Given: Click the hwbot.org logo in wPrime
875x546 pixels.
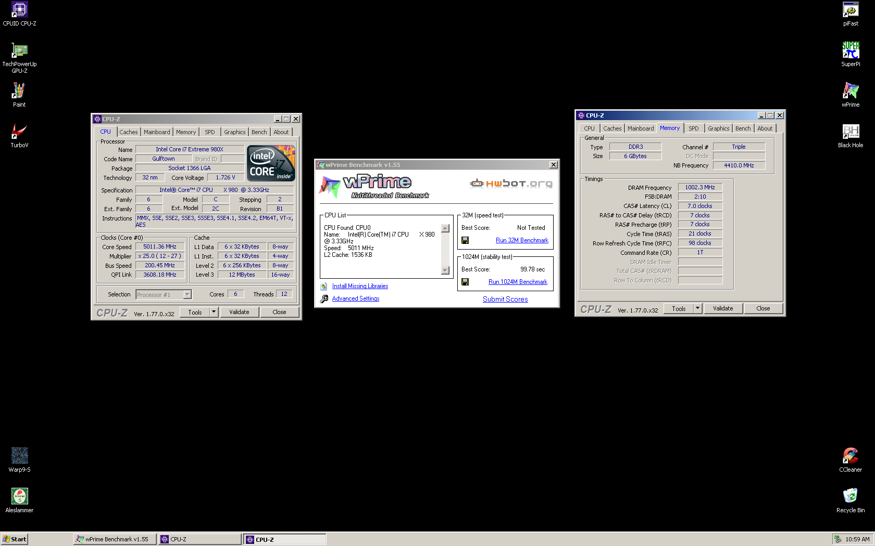Looking at the screenshot, I should (511, 183).
